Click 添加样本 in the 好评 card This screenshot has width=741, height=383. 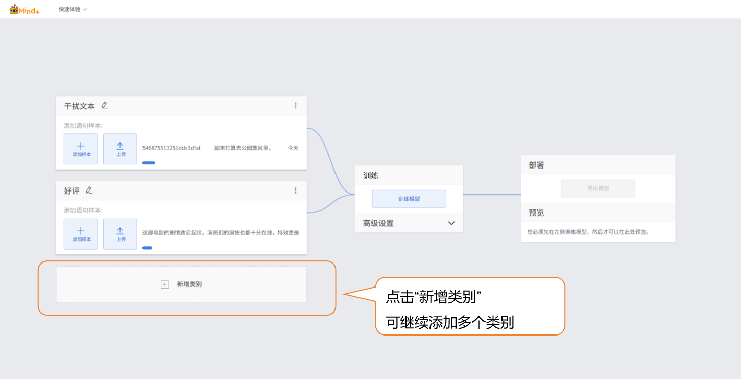(x=81, y=234)
